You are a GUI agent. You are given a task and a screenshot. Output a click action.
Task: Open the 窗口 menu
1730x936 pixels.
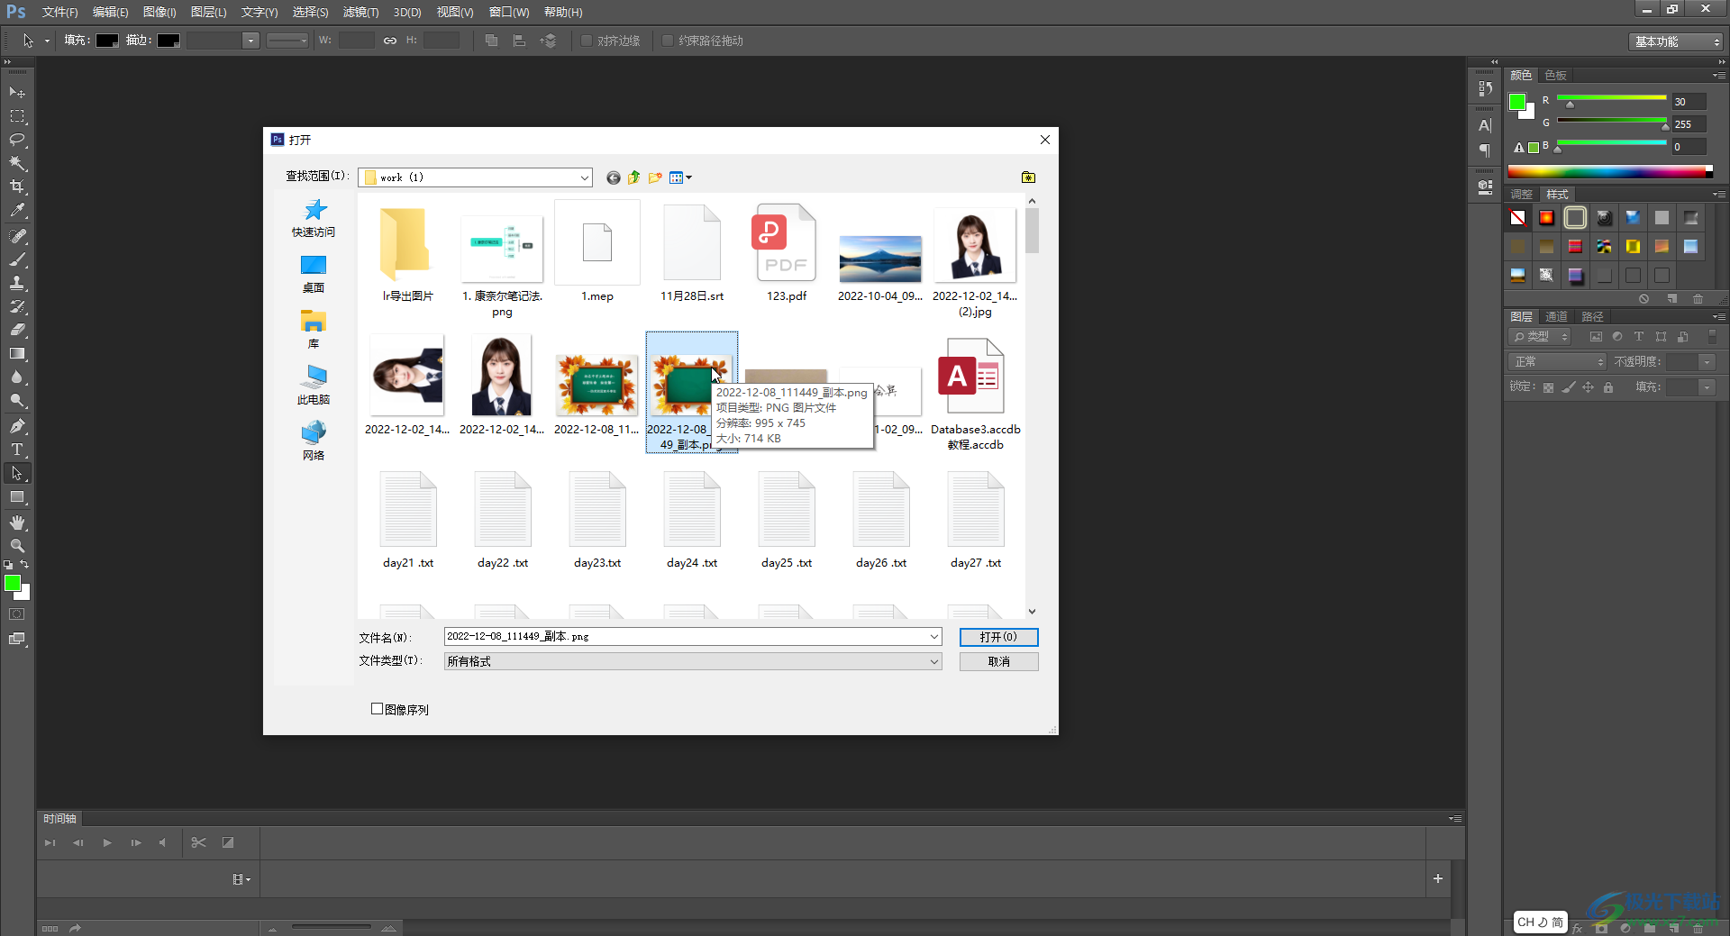coord(509,12)
